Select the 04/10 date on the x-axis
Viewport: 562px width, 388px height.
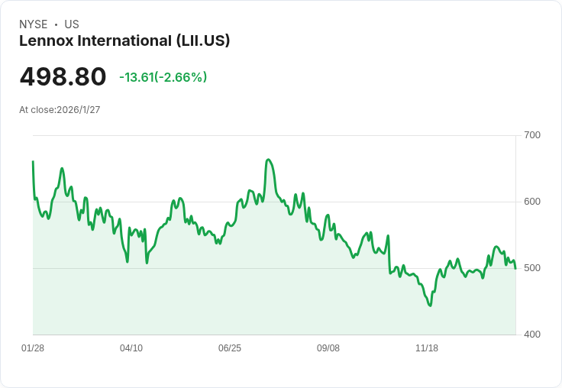131,348
